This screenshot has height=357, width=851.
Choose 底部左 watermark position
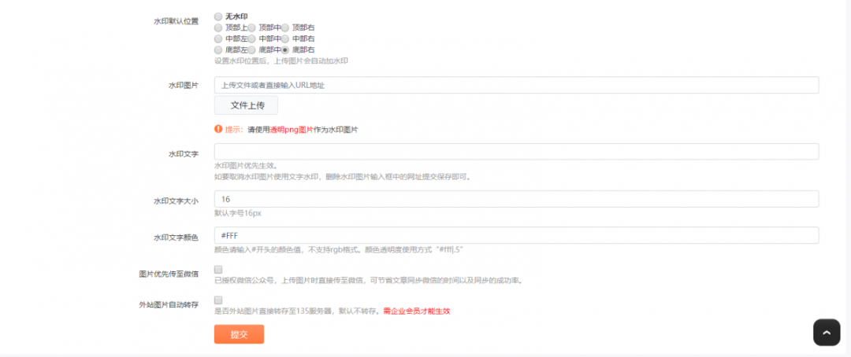(x=218, y=50)
